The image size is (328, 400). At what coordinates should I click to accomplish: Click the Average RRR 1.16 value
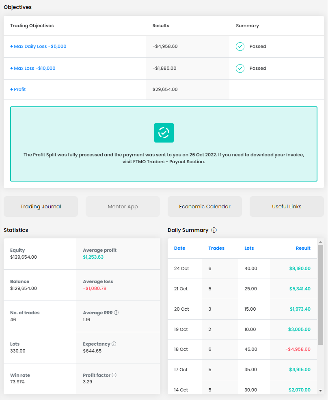tap(86, 320)
